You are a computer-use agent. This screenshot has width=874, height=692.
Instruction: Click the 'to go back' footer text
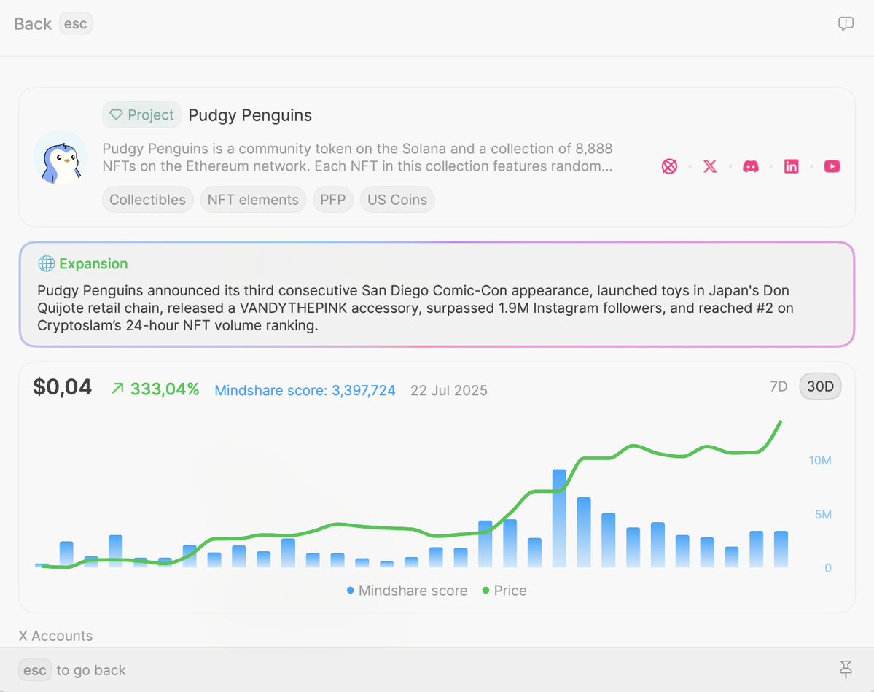[x=91, y=670]
